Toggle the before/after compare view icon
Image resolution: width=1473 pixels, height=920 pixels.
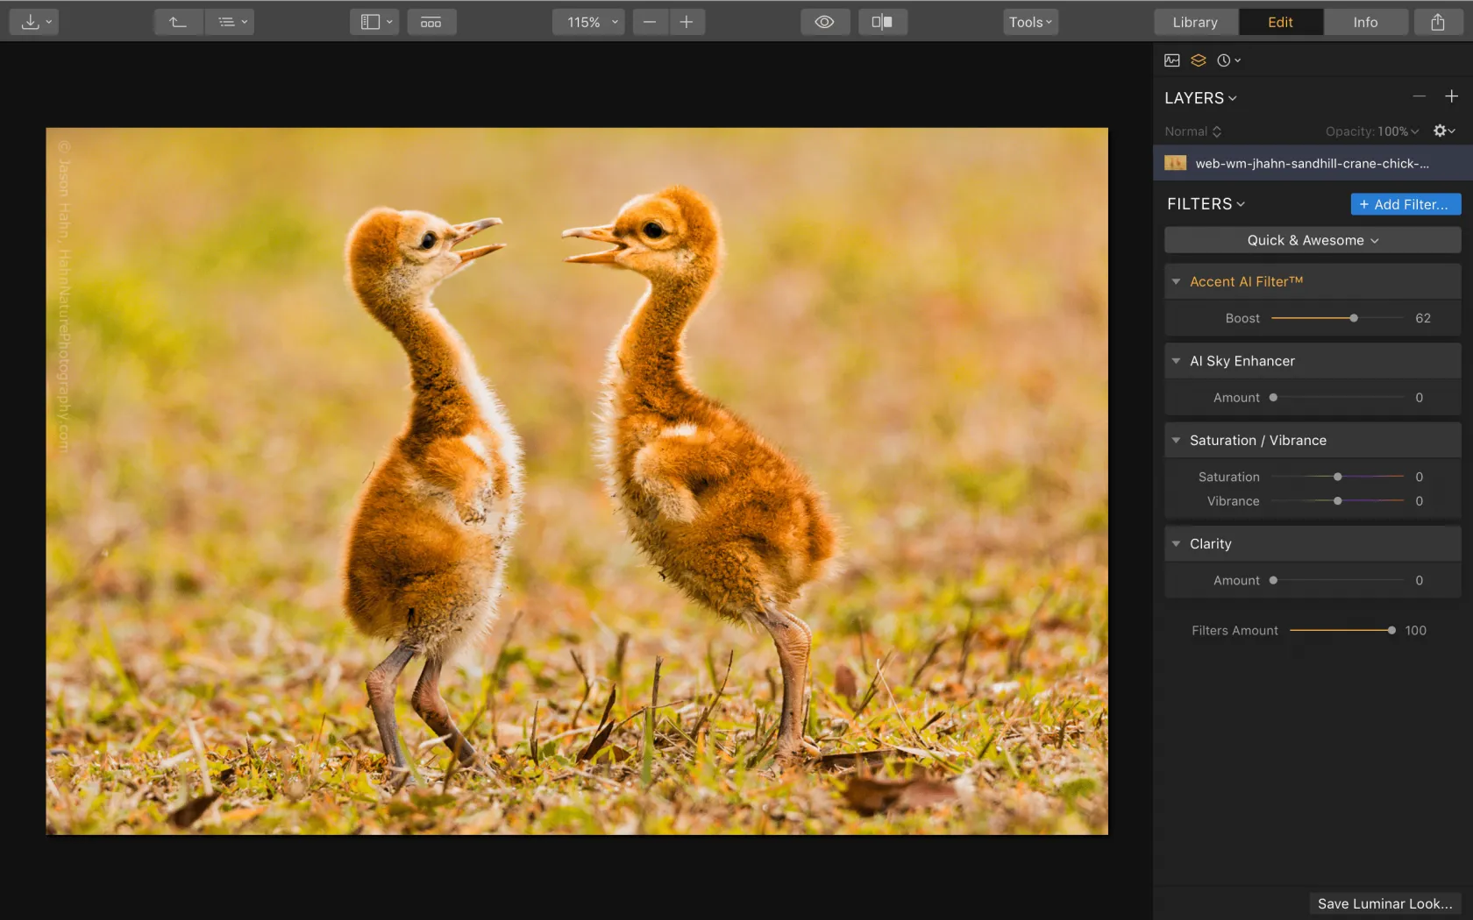click(882, 22)
